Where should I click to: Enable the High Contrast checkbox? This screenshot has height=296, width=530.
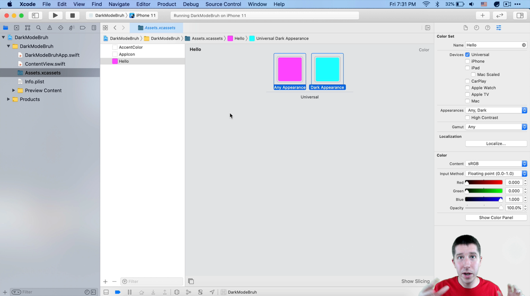[x=467, y=118]
